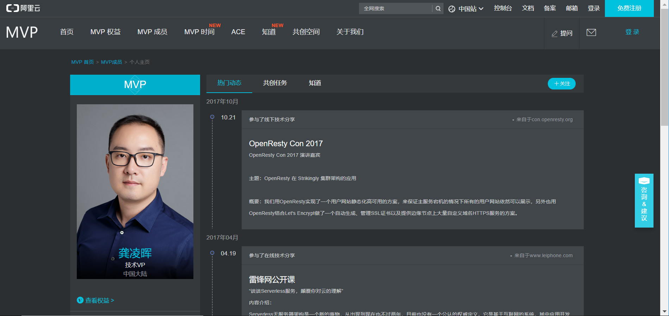Click the large MVP logo

pos(22,32)
